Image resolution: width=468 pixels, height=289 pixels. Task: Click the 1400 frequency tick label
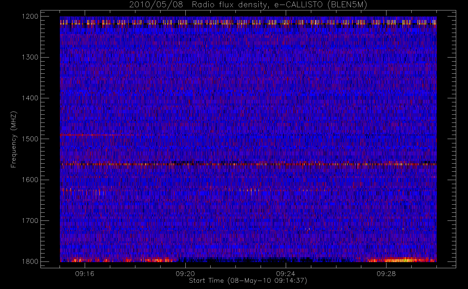click(30, 98)
